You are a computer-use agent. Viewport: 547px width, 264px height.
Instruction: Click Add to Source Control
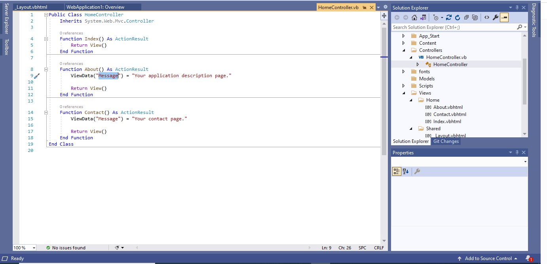488,258
